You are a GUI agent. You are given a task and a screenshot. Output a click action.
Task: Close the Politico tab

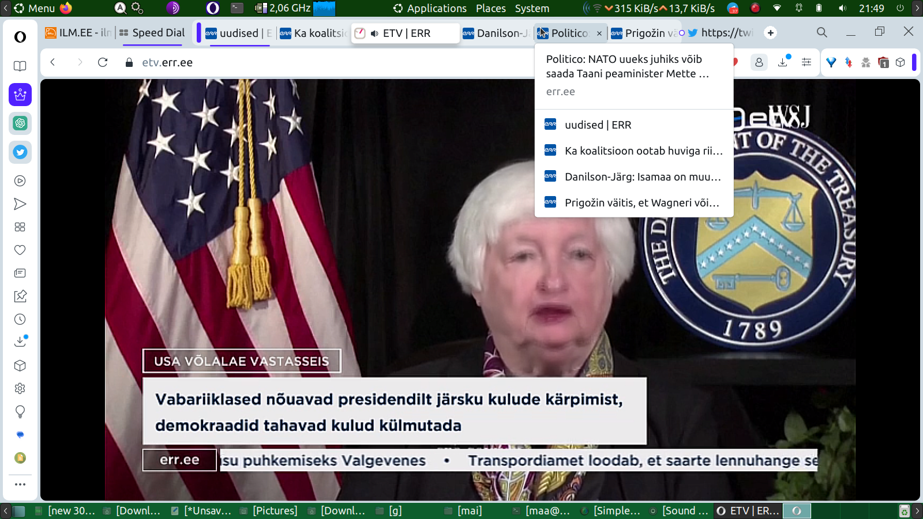[x=599, y=33]
